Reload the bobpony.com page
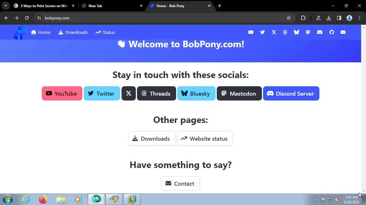This screenshot has height=205, width=366. click(27, 18)
